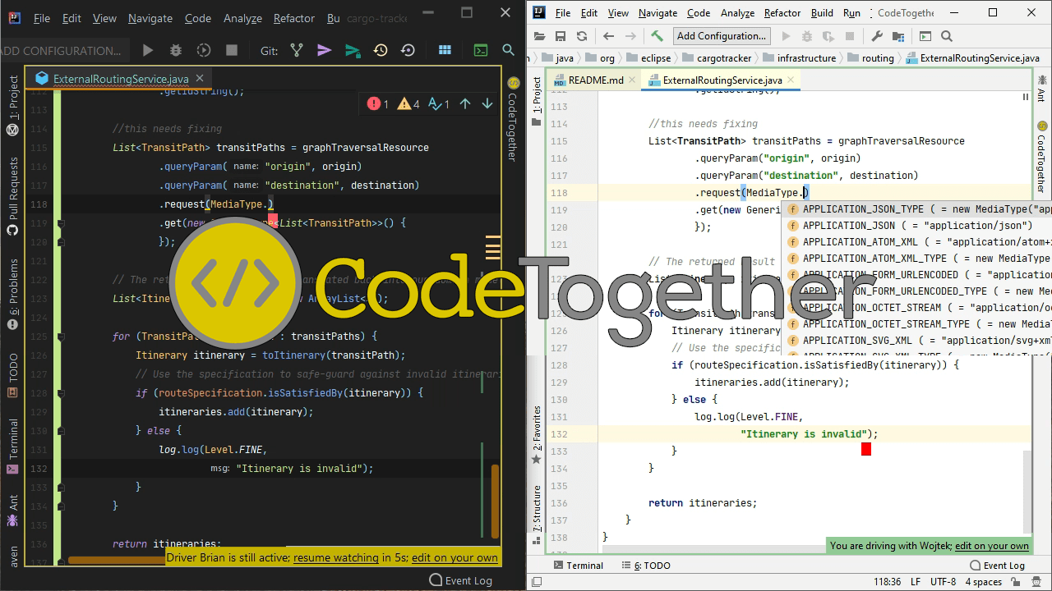Open the Analyze menu in the dark IDE

(242, 18)
